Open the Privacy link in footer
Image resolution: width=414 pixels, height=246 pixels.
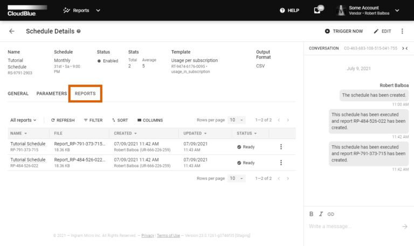148,235
